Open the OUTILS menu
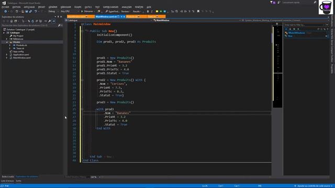This screenshot has width=335, height=188. (x=88, y=7)
